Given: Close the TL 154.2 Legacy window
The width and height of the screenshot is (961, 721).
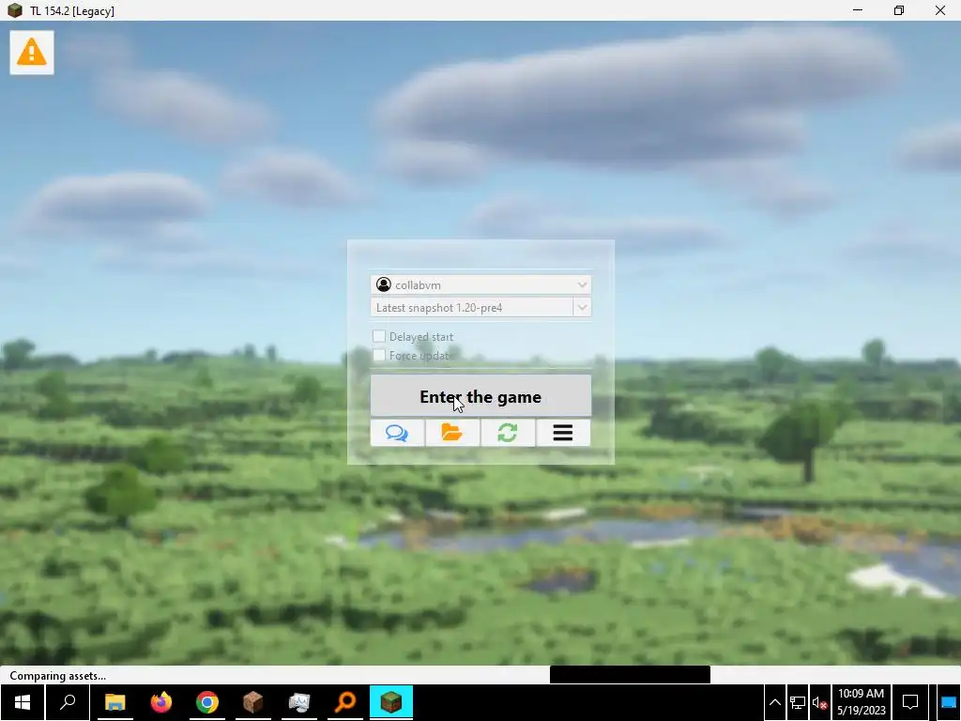Looking at the screenshot, I should (x=940, y=10).
